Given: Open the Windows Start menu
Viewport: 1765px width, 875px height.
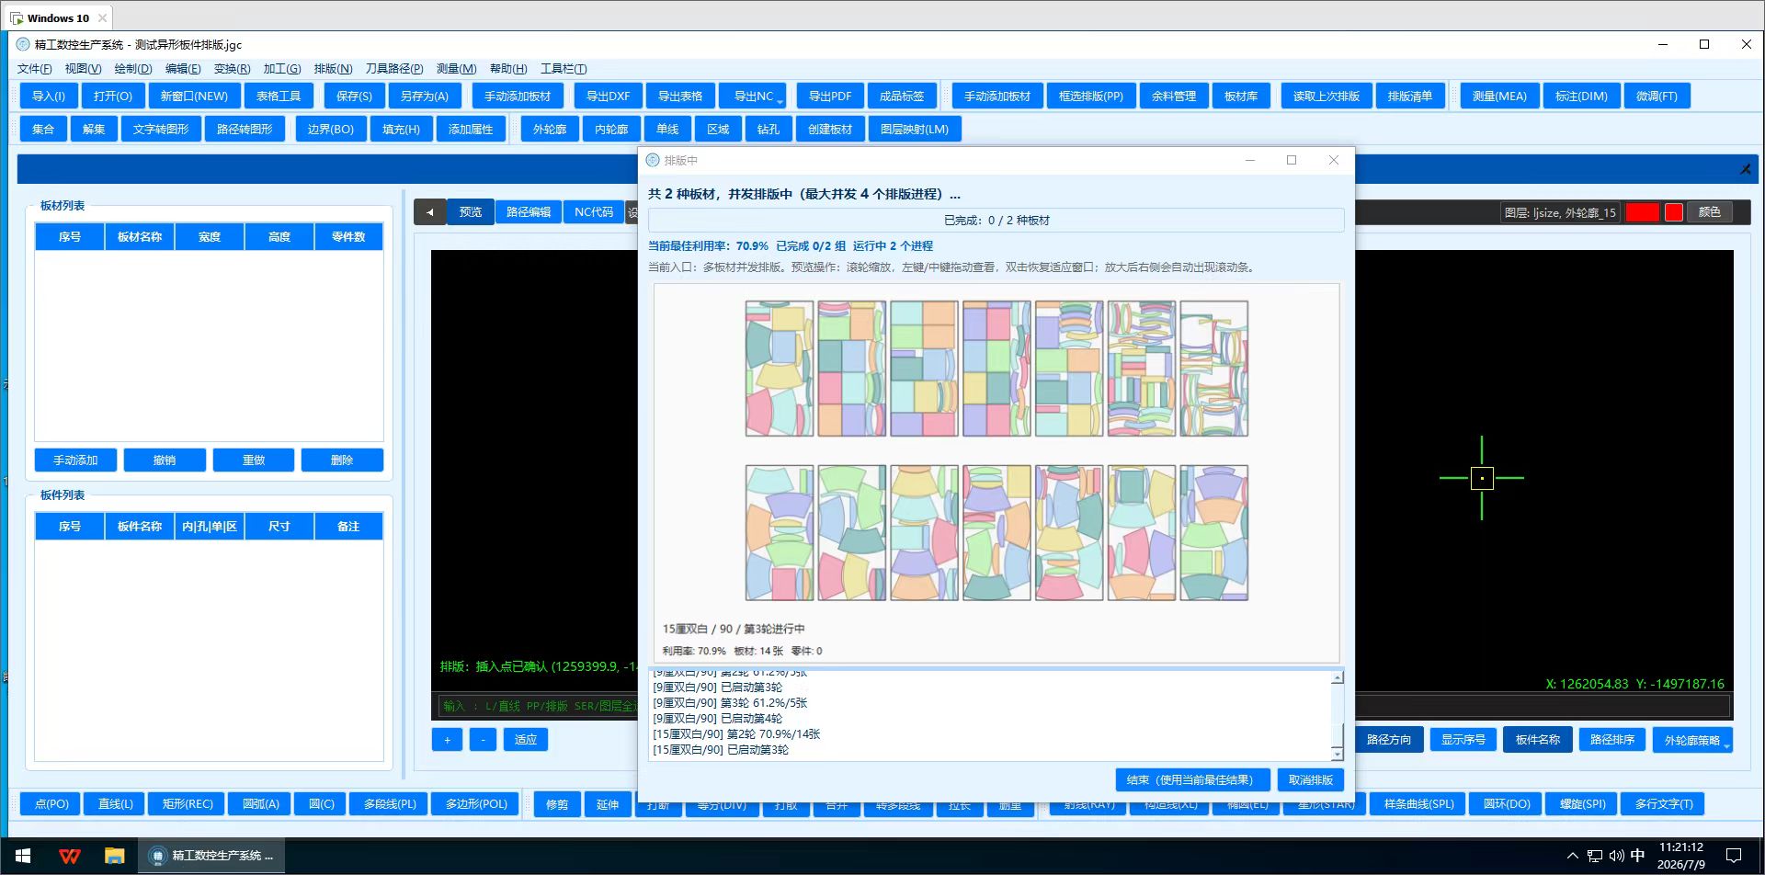Looking at the screenshot, I should (23, 856).
